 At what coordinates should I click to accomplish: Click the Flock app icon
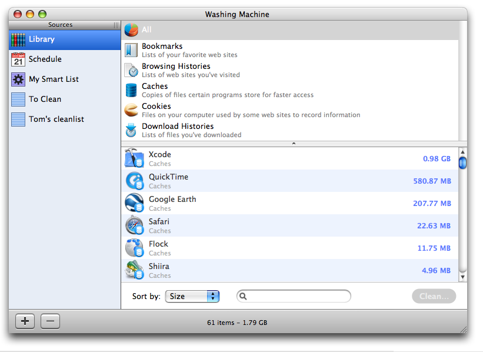coord(134,248)
